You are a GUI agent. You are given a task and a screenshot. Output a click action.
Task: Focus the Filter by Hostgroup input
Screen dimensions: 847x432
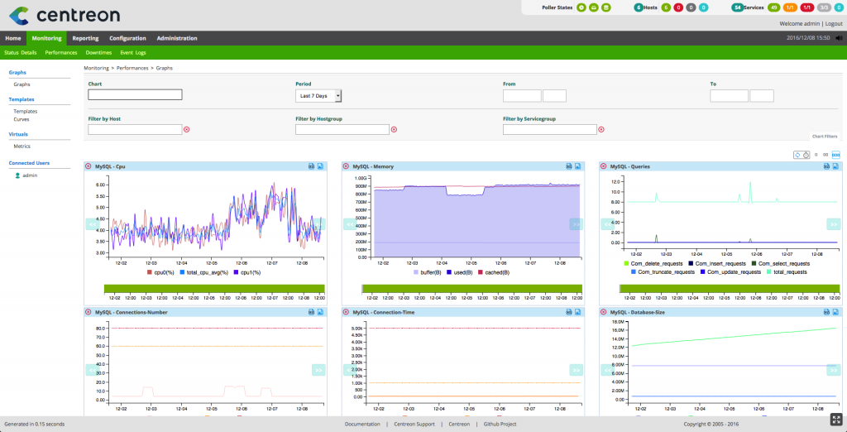point(342,129)
